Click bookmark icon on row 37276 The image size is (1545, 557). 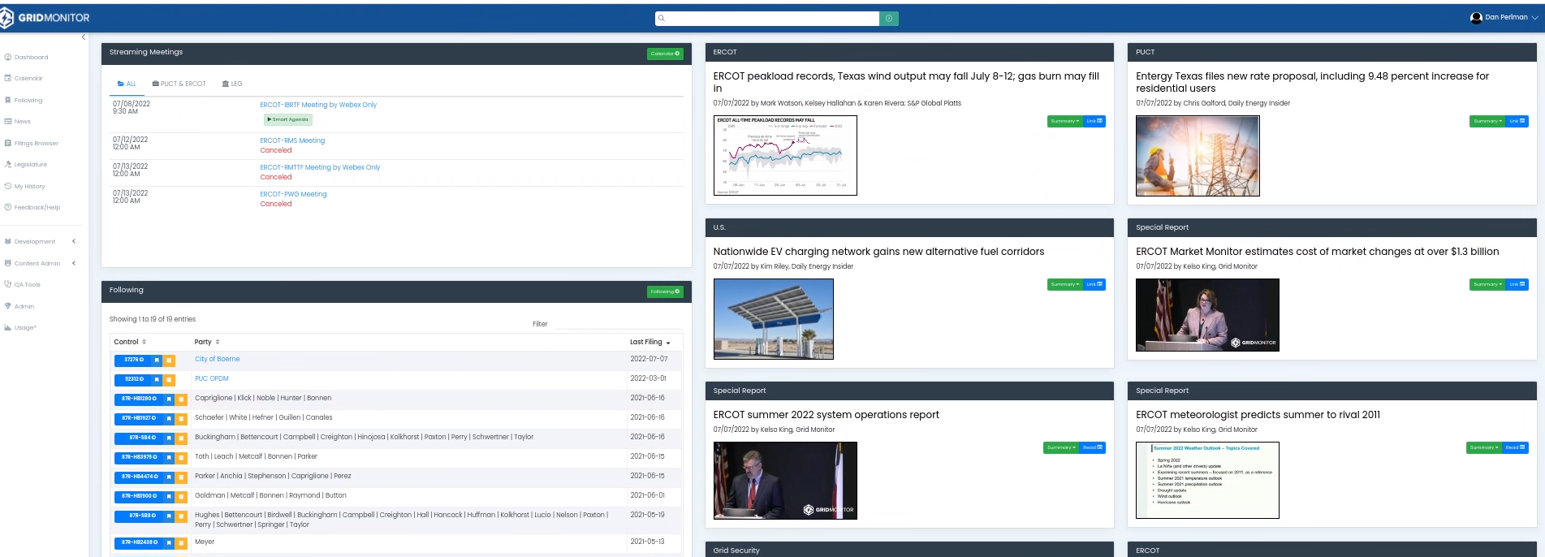157,360
